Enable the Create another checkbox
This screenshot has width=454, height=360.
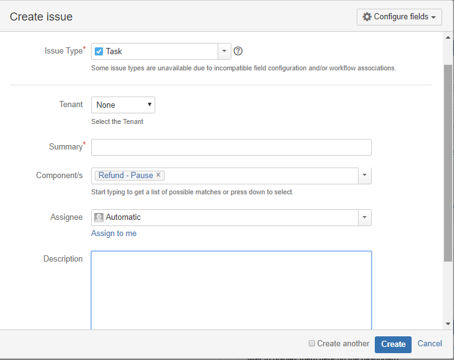(x=312, y=343)
